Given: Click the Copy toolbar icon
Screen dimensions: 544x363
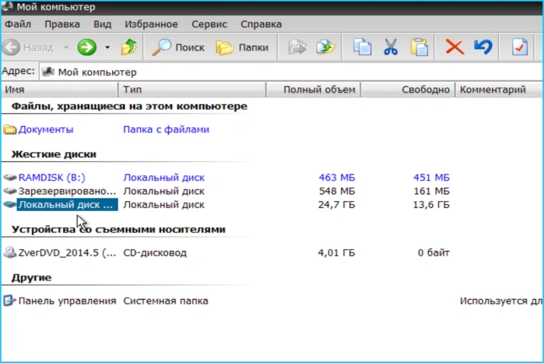Looking at the screenshot, I should [x=362, y=48].
